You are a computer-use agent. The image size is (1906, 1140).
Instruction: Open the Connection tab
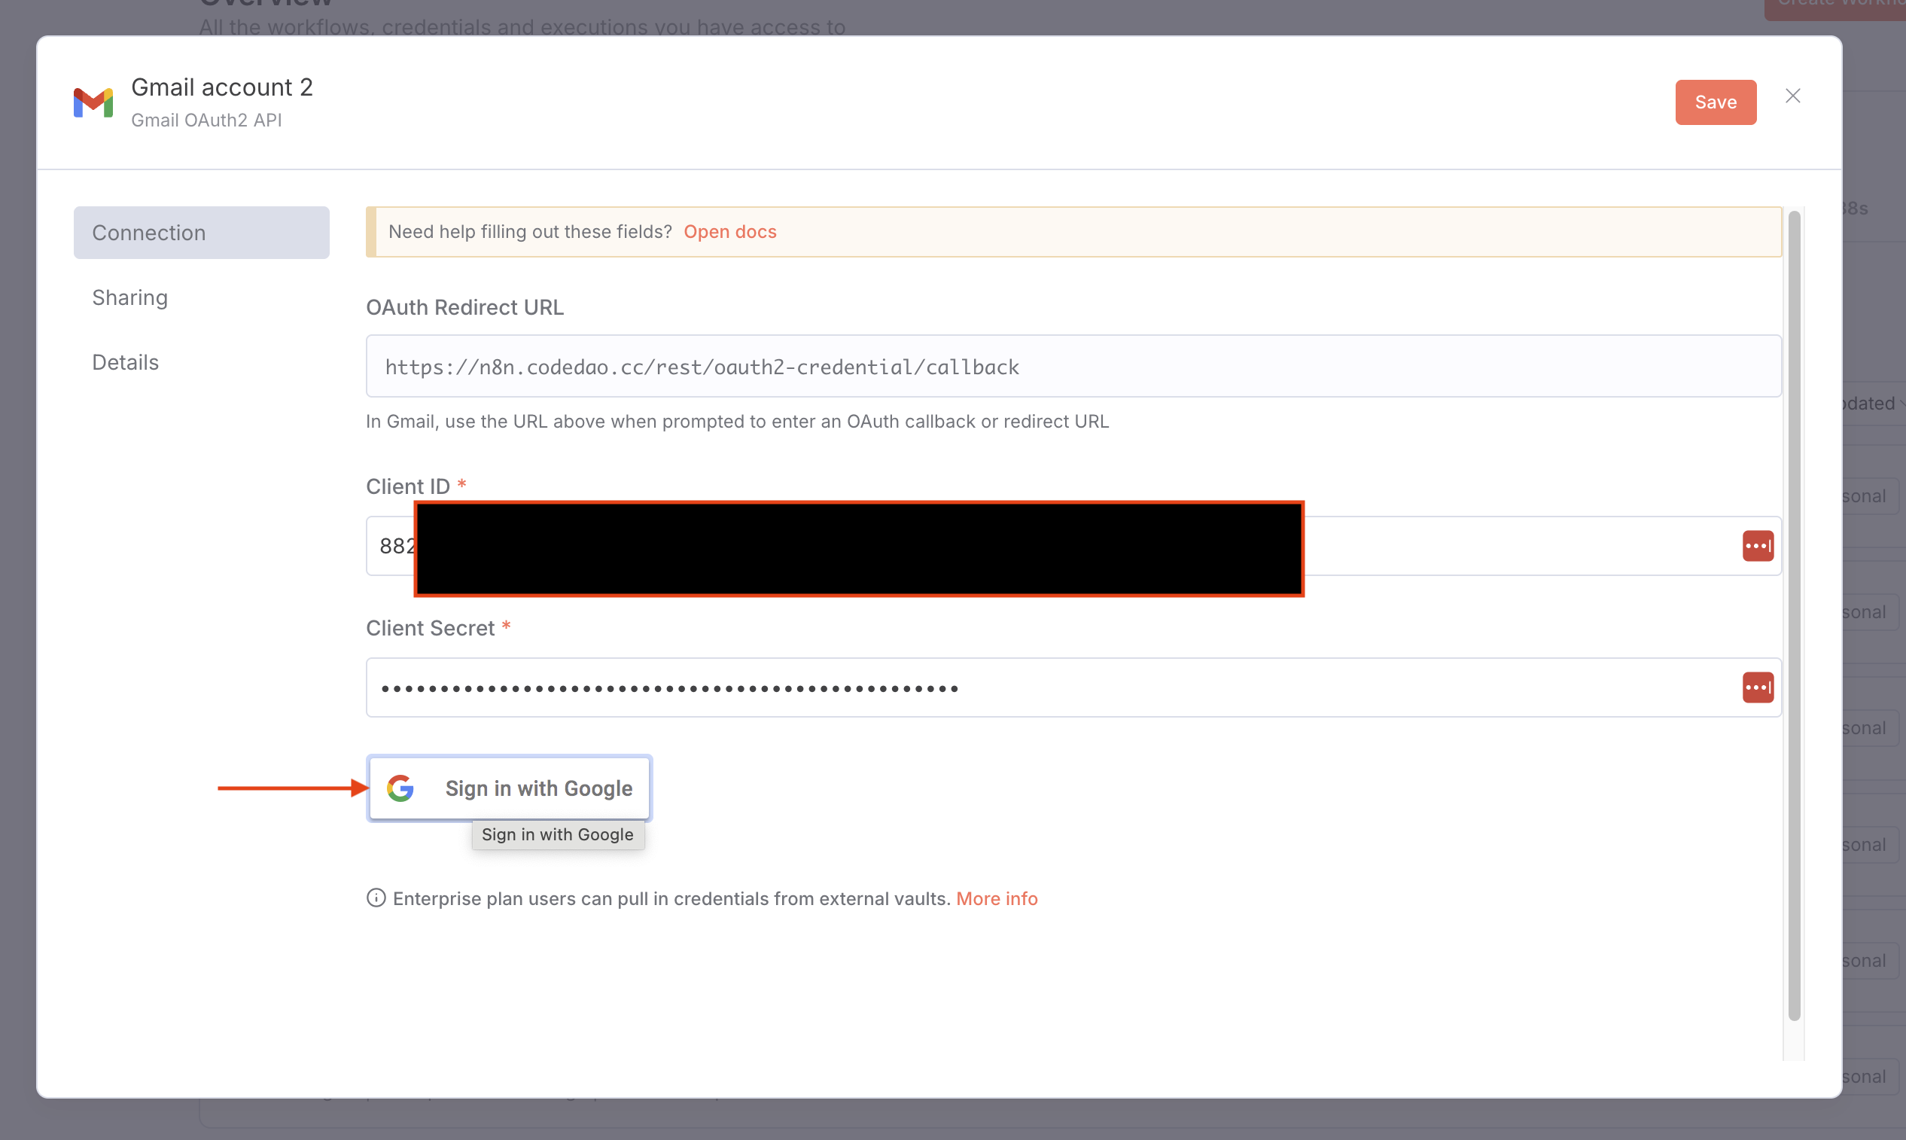[x=201, y=233]
